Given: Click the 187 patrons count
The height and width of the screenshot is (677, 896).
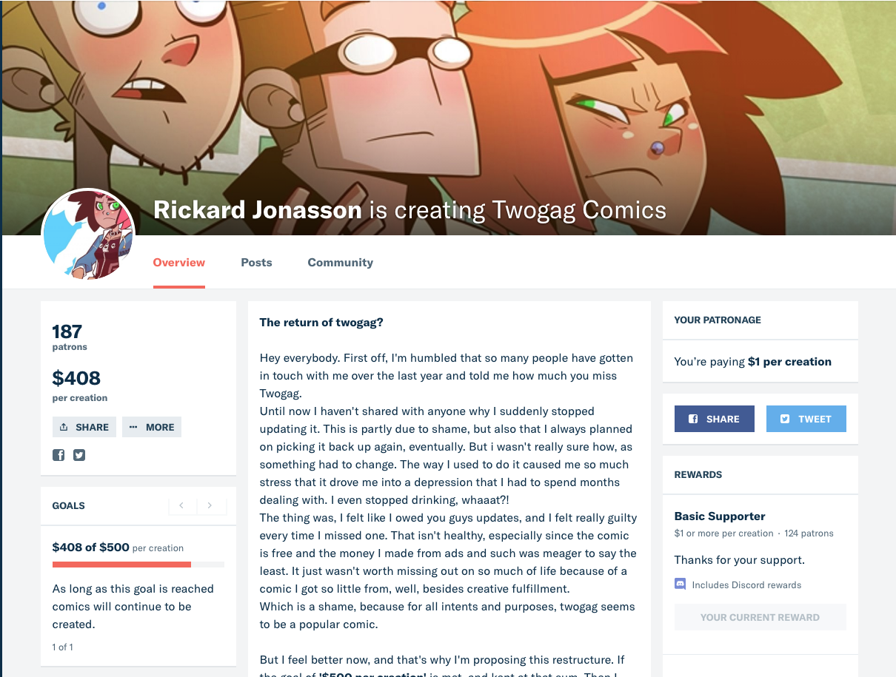Looking at the screenshot, I should click(67, 331).
